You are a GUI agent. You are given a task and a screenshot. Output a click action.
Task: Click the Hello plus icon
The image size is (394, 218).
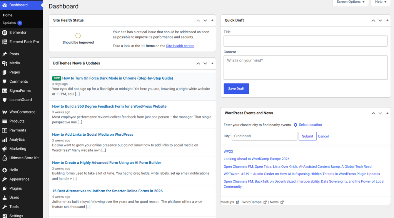coord(5,170)
